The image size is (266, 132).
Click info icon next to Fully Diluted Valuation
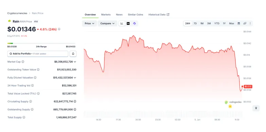pyautogui.click(x=35, y=78)
